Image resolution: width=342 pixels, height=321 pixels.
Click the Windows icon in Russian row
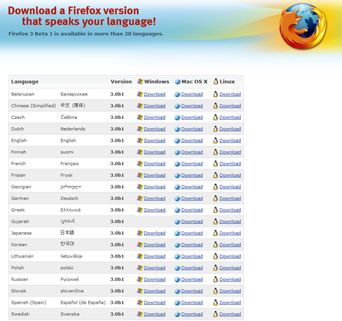point(140,280)
